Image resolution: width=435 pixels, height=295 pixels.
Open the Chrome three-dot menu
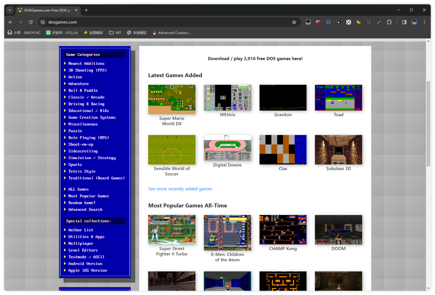coord(425,22)
